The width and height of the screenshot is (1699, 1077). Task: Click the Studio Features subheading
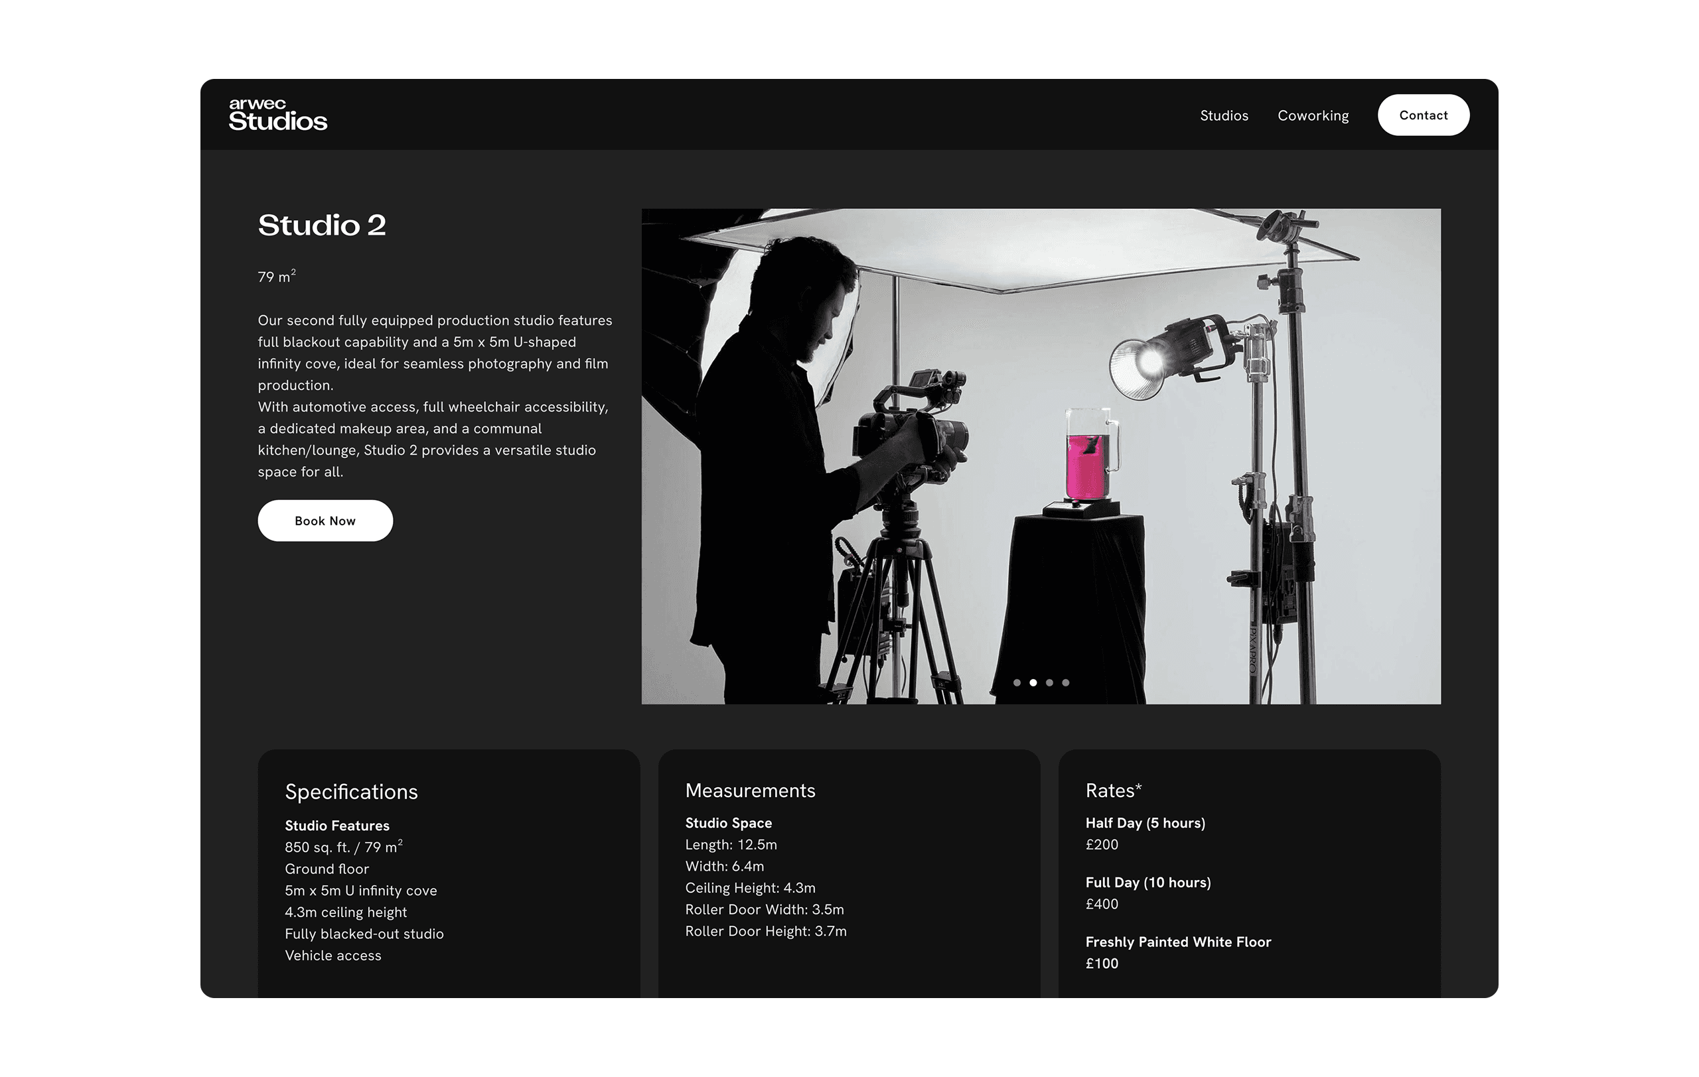click(x=336, y=826)
